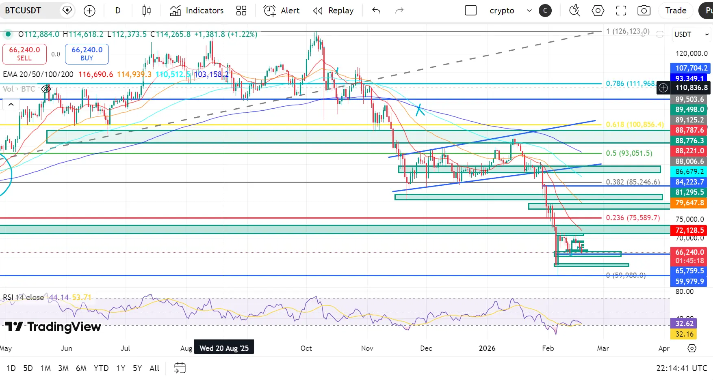Image resolution: width=713 pixels, height=380 pixels.
Task: Toggle visibility of the Vol BTC indicator
Action: (46, 89)
